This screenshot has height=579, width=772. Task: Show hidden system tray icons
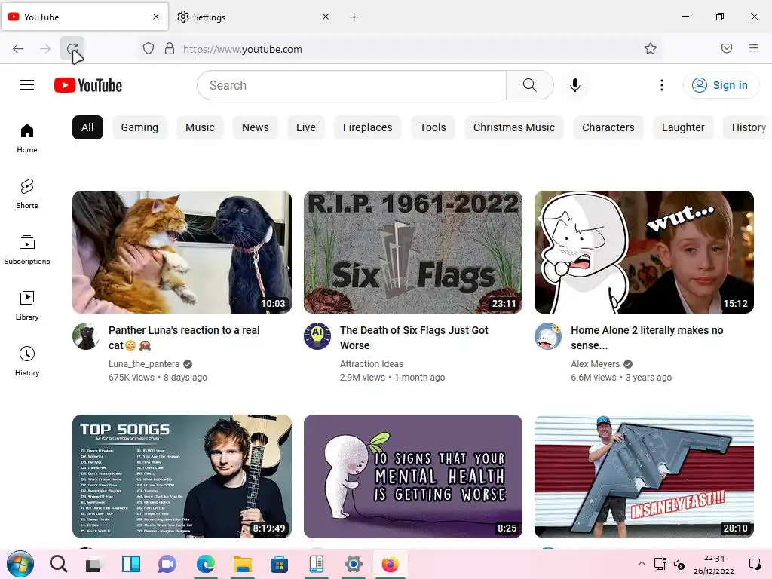(642, 564)
